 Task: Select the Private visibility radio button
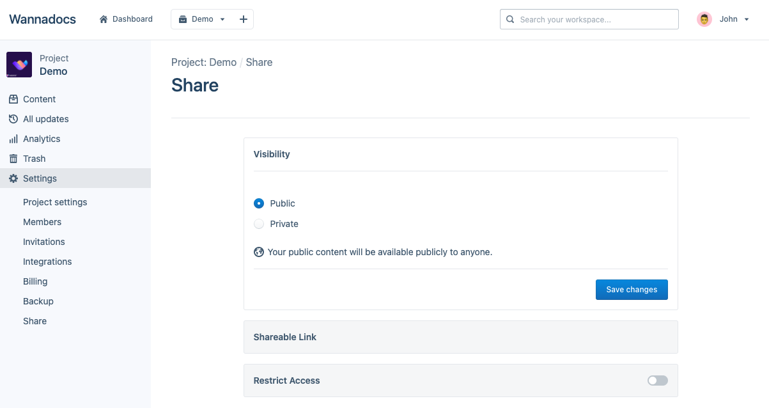click(x=259, y=224)
